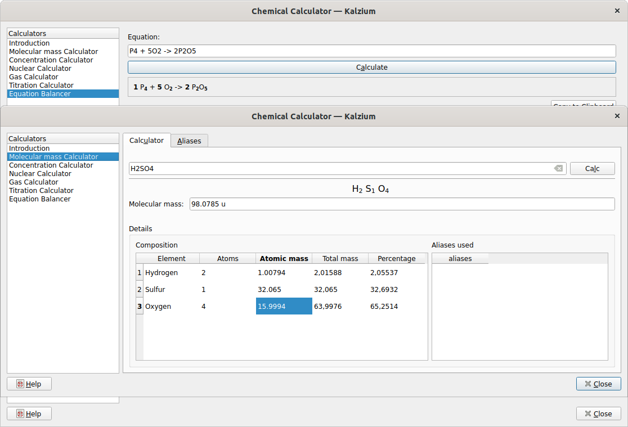This screenshot has width=628, height=427.
Task: Switch to the Aliases tab
Action: coord(189,141)
